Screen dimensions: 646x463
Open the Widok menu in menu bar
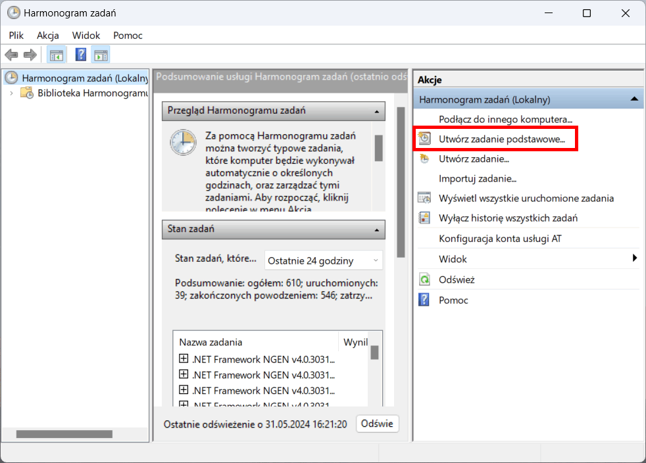pos(86,36)
